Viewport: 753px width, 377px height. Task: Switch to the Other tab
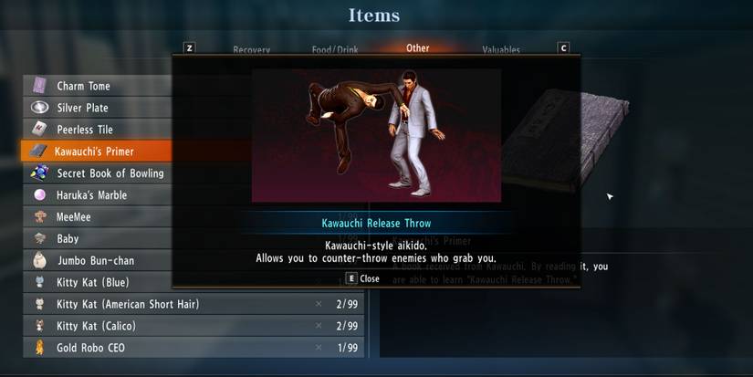[x=417, y=48]
